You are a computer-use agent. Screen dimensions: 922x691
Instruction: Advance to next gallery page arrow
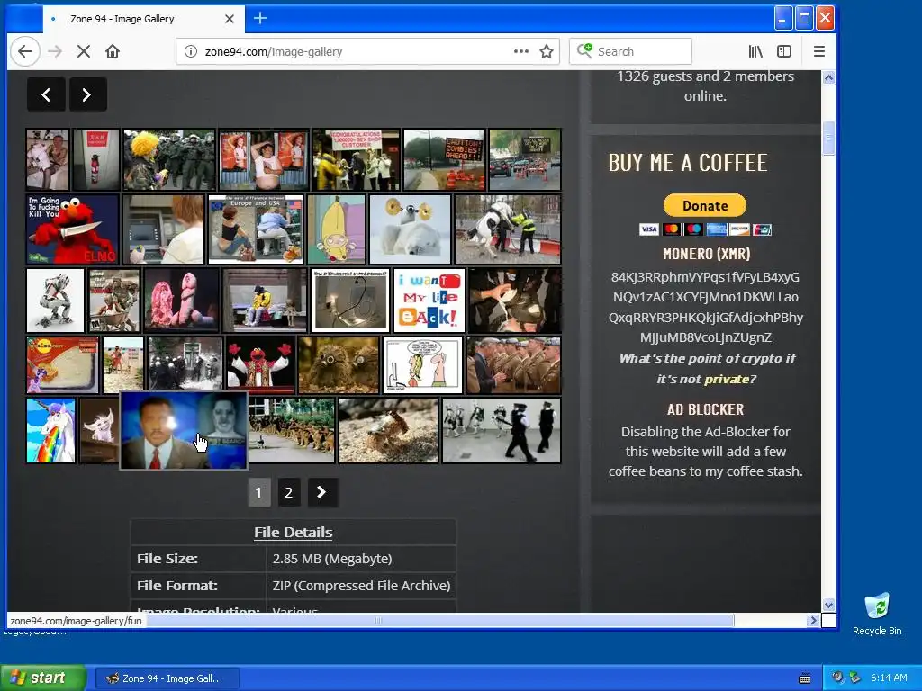click(x=321, y=492)
